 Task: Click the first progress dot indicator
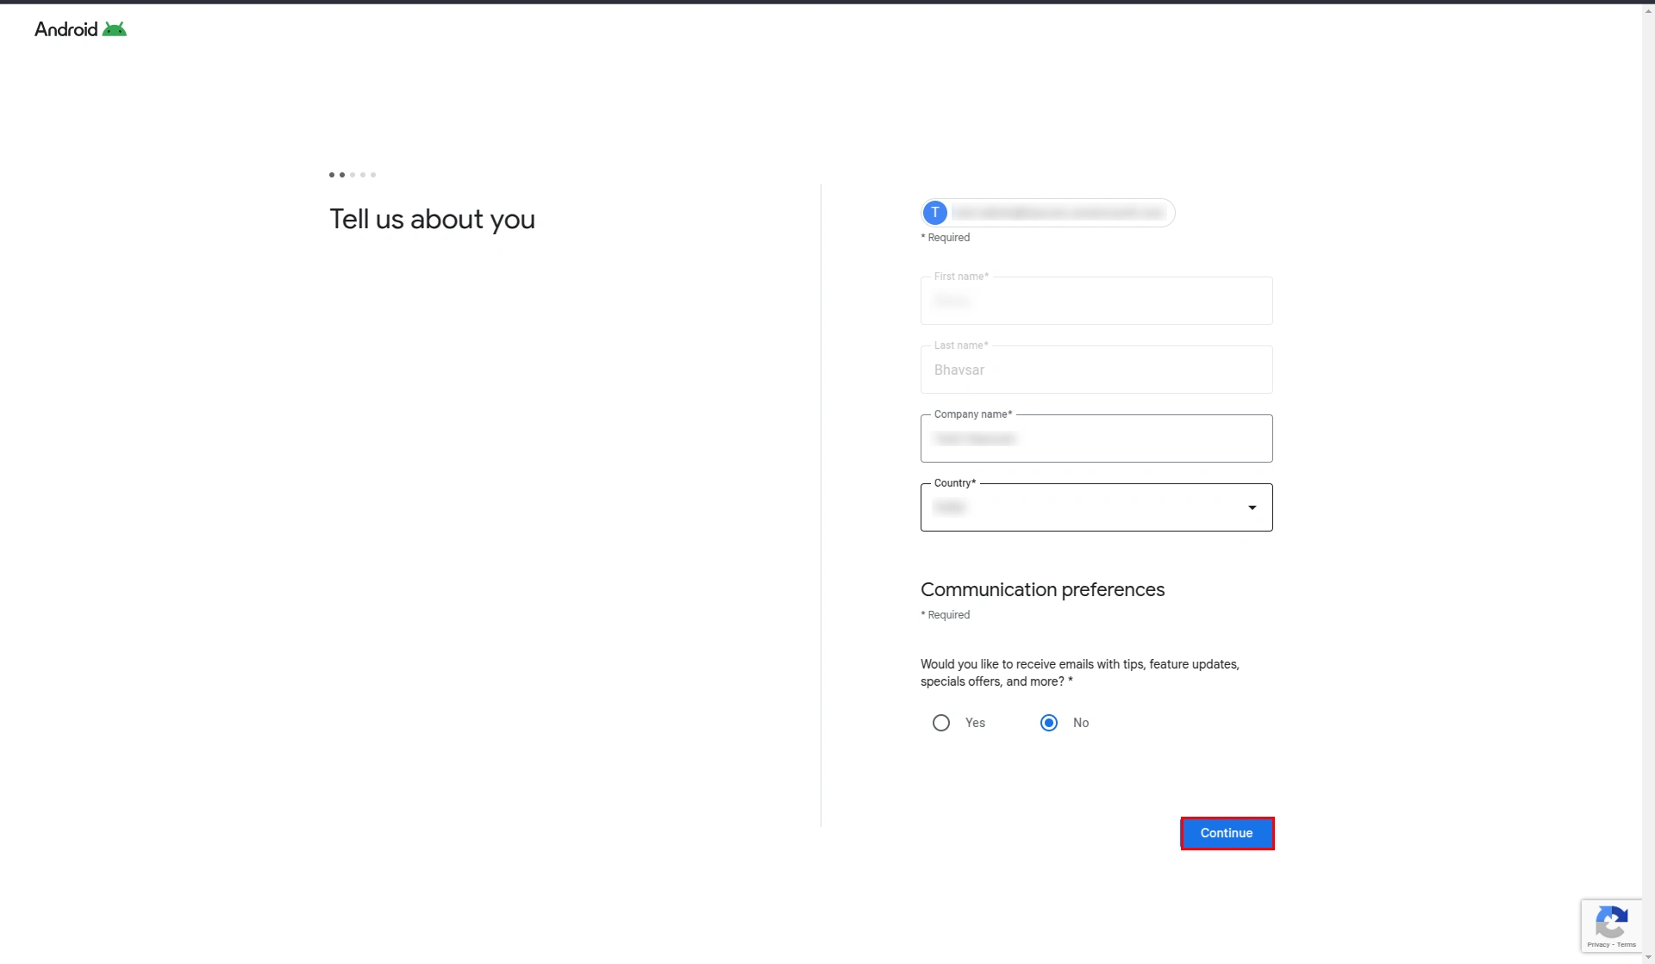click(x=331, y=175)
